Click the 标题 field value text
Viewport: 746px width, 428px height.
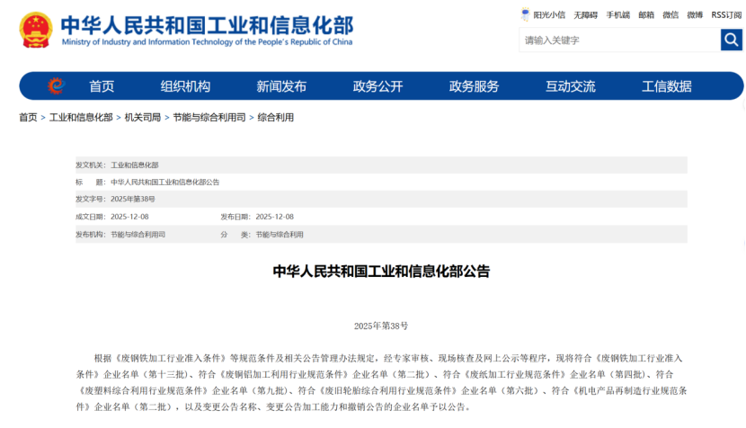coord(165,183)
